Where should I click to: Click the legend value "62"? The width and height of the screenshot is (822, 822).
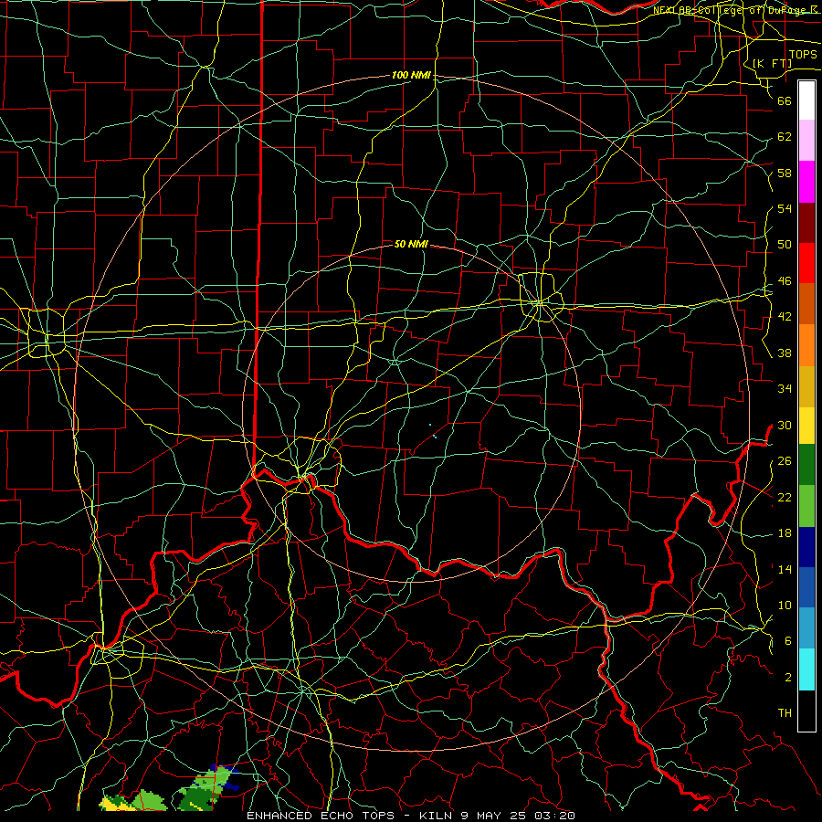[x=785, y=137]
